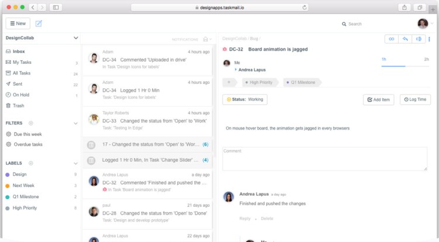Open the notifications dropdown chevron
439x242 pixels.
tap(211, 39)
